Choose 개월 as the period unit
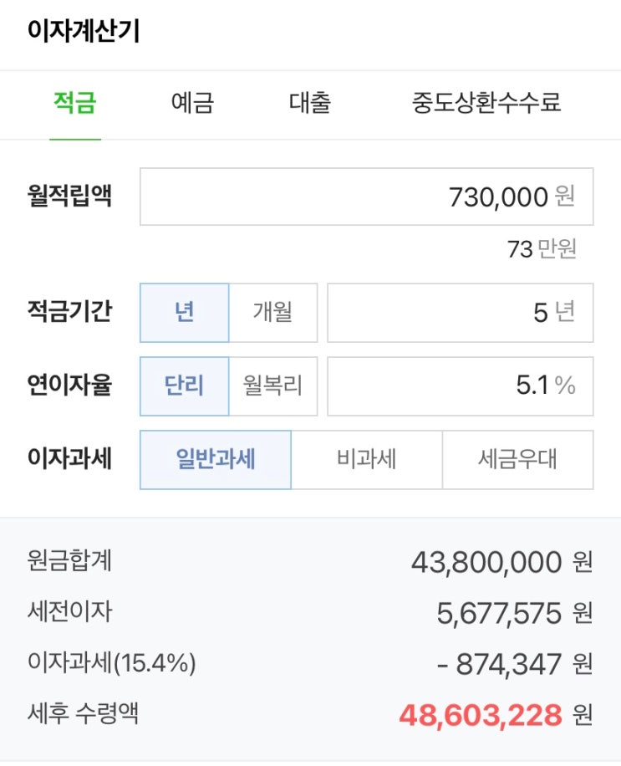The width and height of the screenshot is (621, 766). tap(273, 313)
